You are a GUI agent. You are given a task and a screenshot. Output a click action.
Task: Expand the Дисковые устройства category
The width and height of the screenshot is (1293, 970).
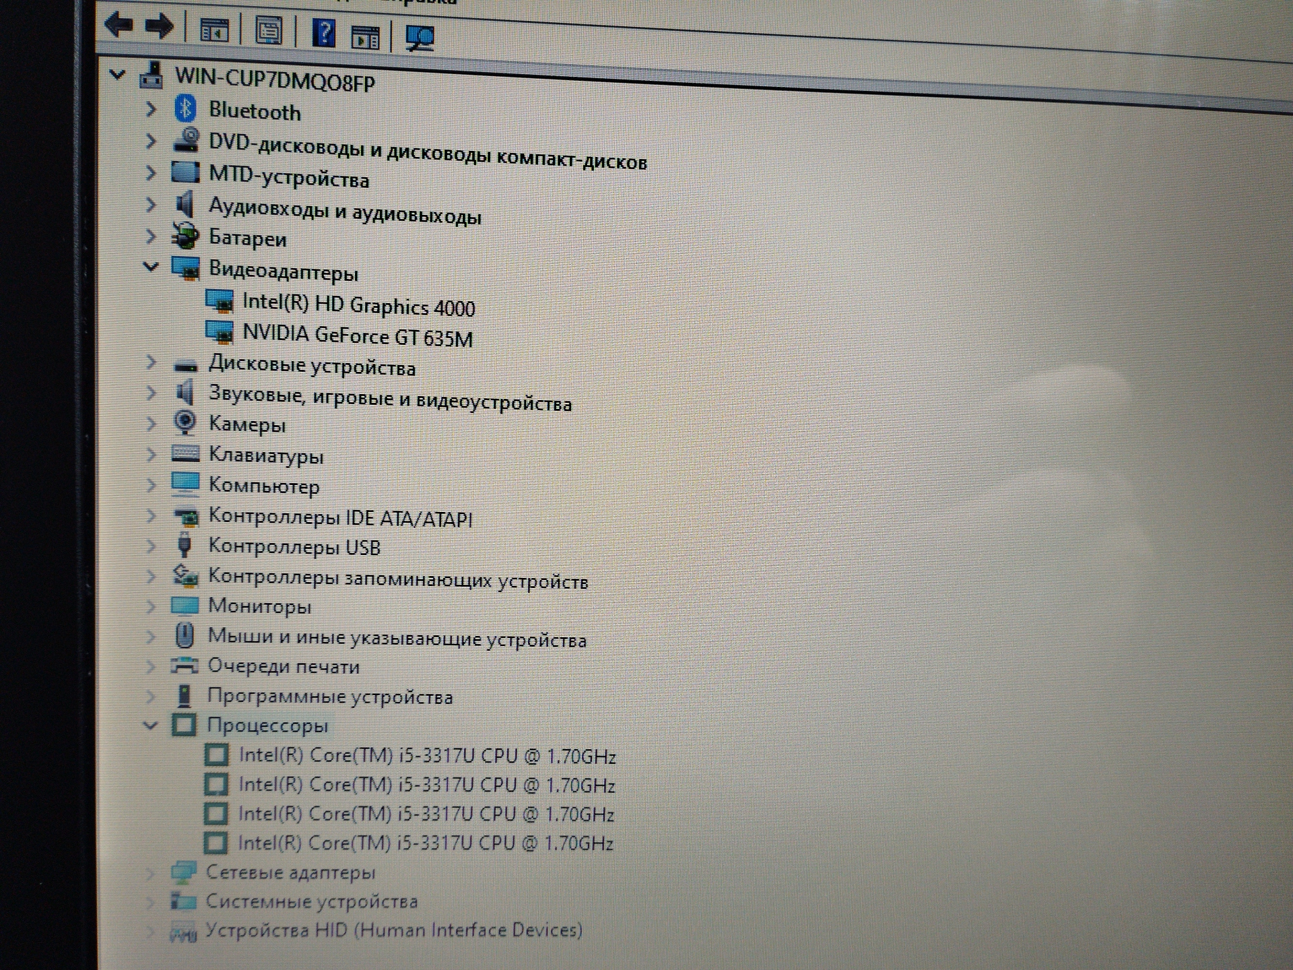pyautogui.click(x=151, y=363)
